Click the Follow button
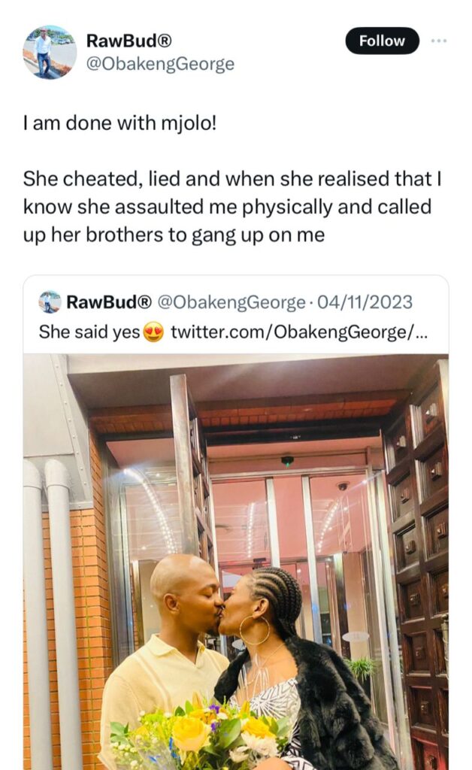 tap(383, 41)
